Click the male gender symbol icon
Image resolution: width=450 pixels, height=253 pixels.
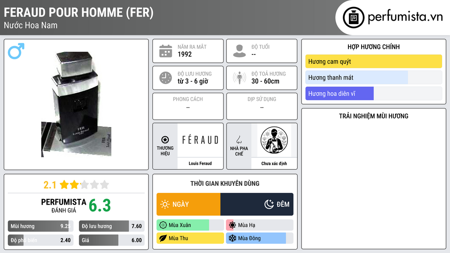[16, 51]
